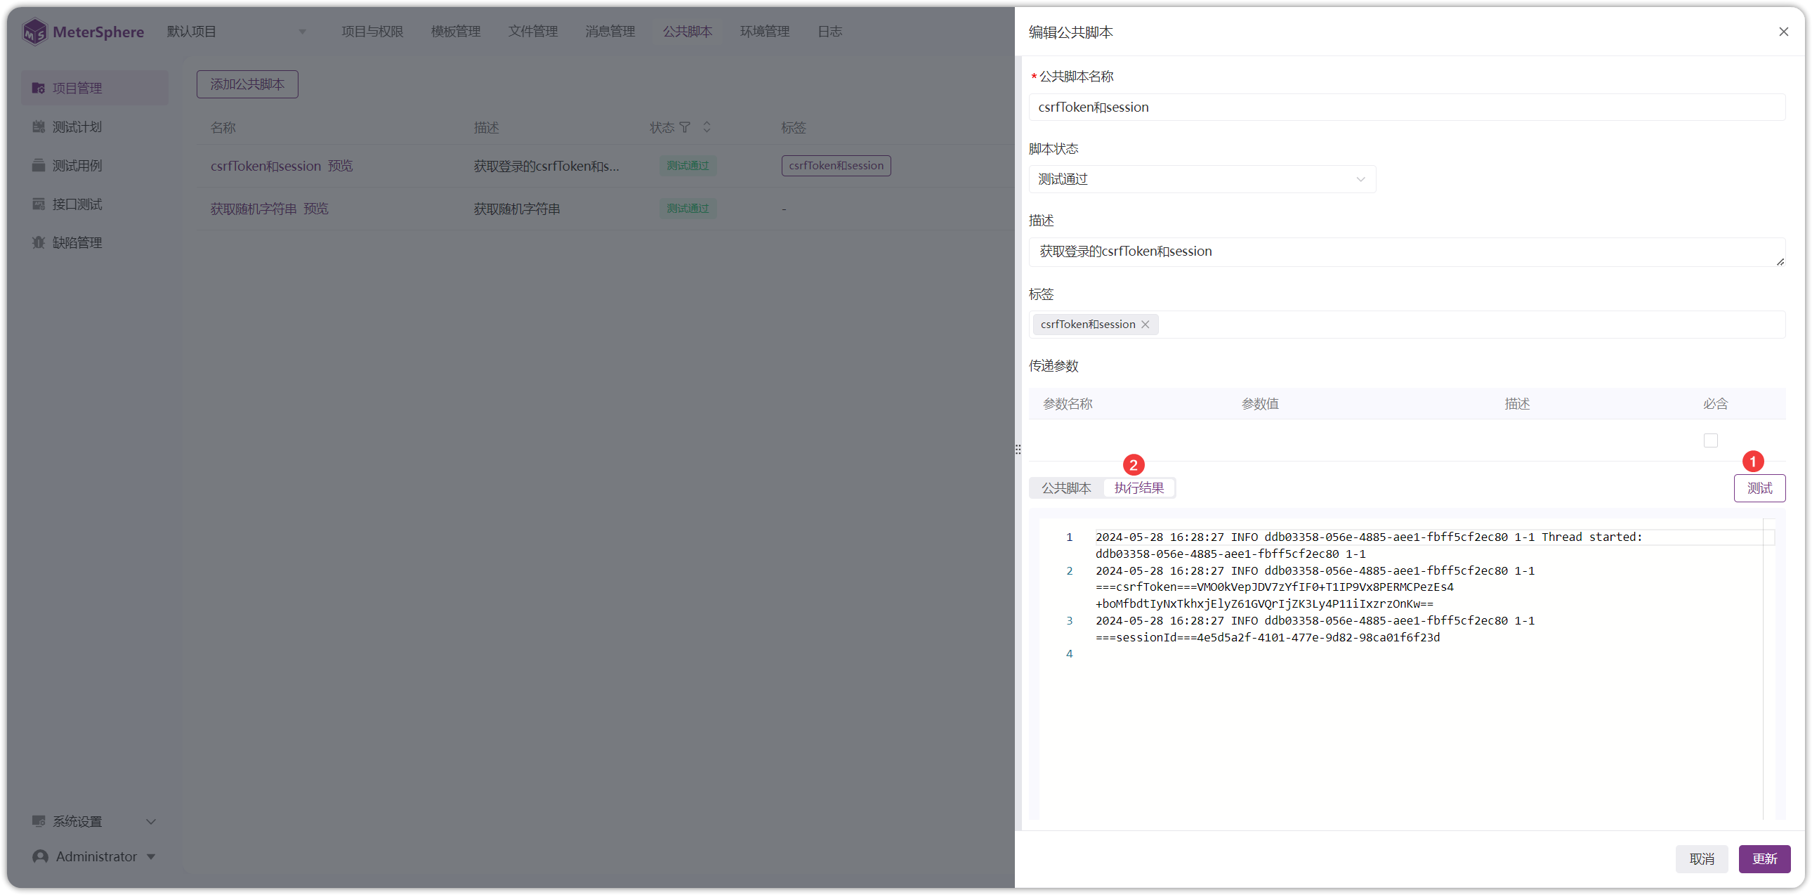Toggle the 必含 parameter checkbox

[x=1711, y=440]
